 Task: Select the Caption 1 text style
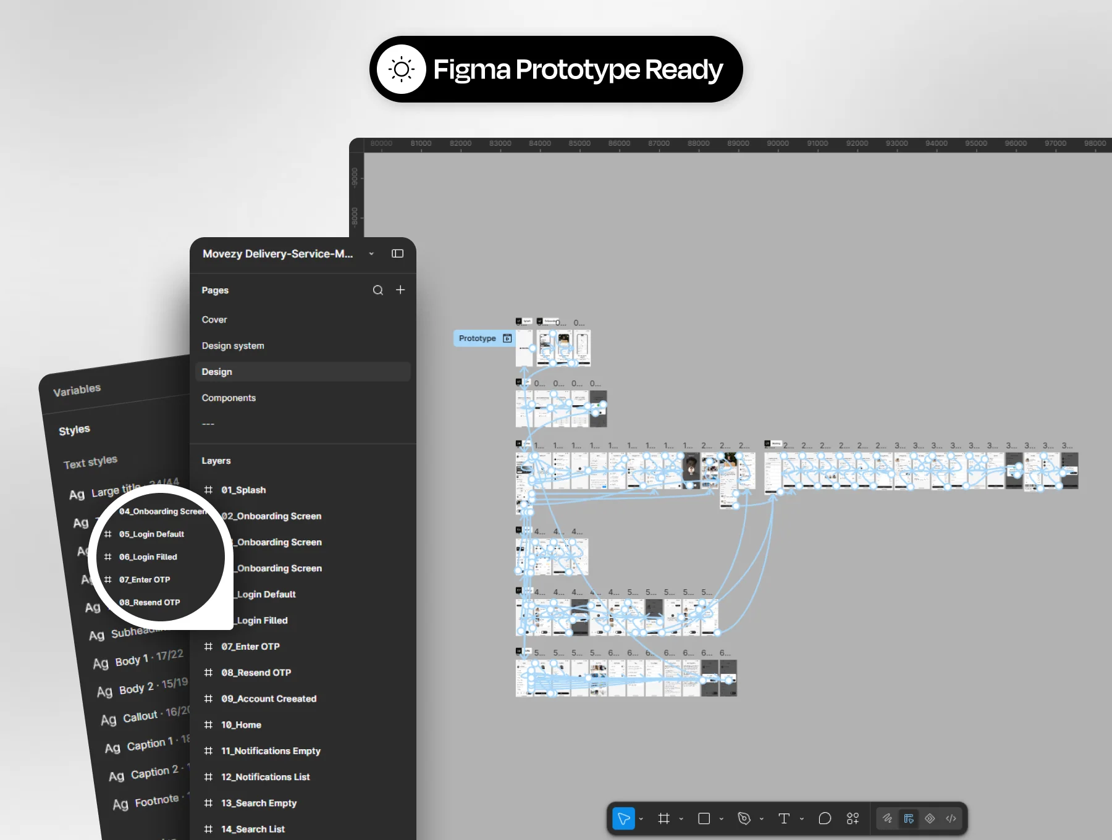pos(148,744)
